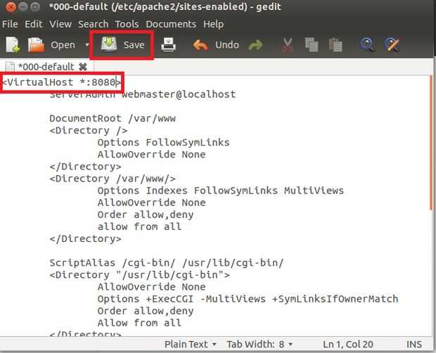This screenshot has width=436, height=353.
Task: Click the Save text label
Action: [x=134, y=45]
